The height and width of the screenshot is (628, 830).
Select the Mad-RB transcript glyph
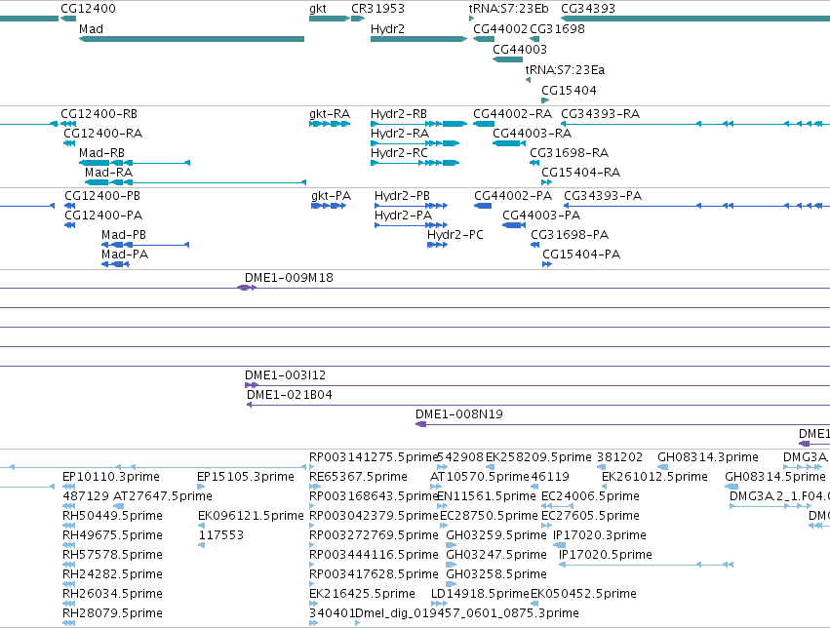(x=135, y=163)
